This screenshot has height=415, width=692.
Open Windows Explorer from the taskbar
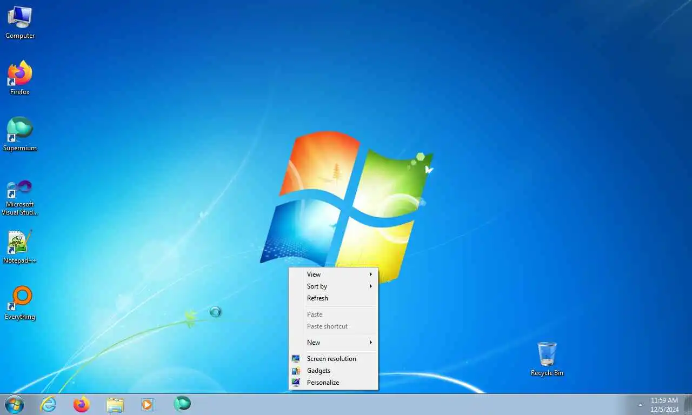115,404
